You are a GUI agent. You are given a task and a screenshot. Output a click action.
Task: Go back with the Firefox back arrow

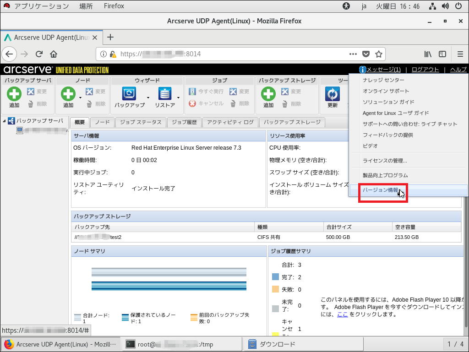click(9, 54)
